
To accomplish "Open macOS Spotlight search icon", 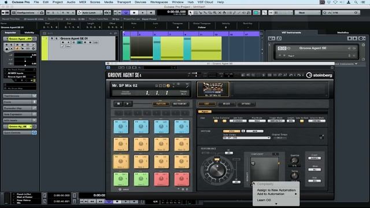I will (x=356, y=2).
